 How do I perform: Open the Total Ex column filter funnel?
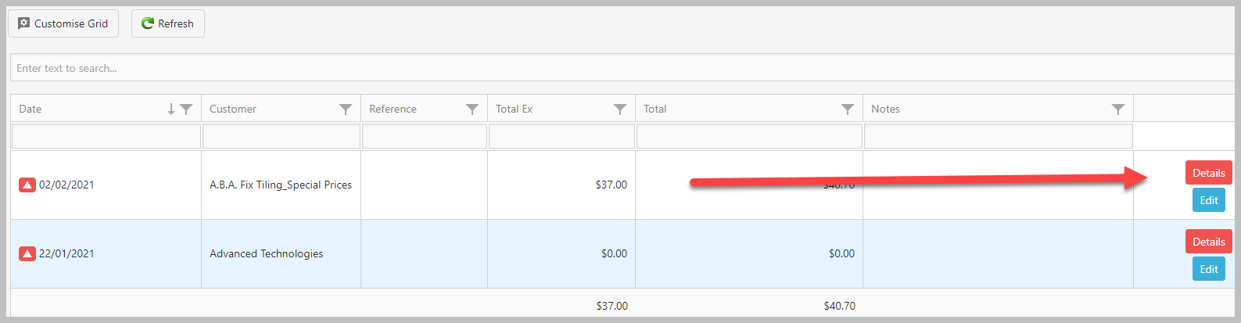[x=620, y=109]
